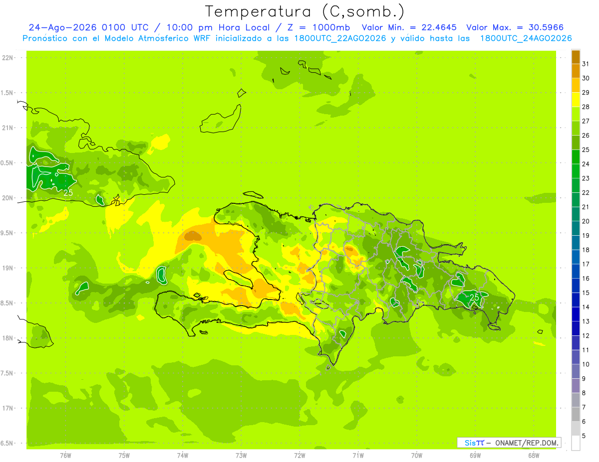Click the "31" label on the color scale
The height and width of the screenshot is (462, 599).
(586, 64)
